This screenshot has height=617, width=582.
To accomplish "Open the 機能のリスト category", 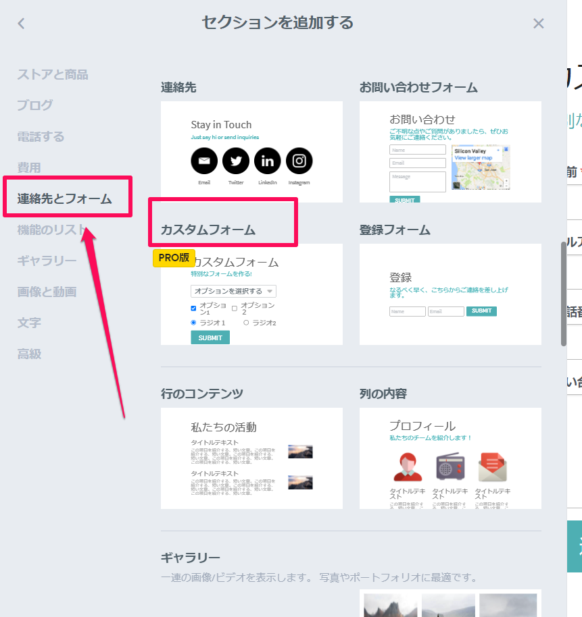I will [51, 230].
